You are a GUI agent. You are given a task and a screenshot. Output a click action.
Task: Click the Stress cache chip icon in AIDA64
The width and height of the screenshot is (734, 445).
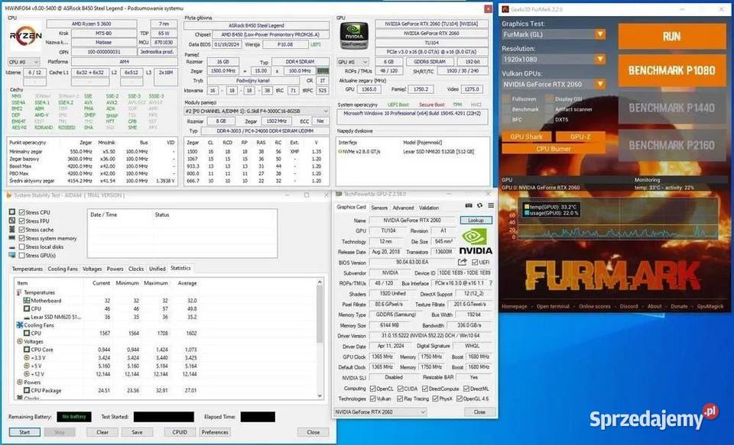12,230
